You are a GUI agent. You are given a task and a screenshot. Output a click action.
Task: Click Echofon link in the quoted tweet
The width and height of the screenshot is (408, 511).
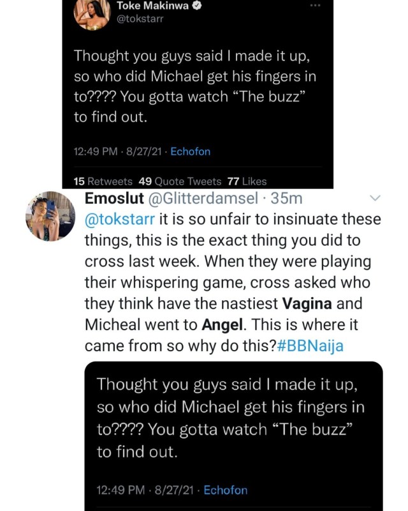coord(226,490)
